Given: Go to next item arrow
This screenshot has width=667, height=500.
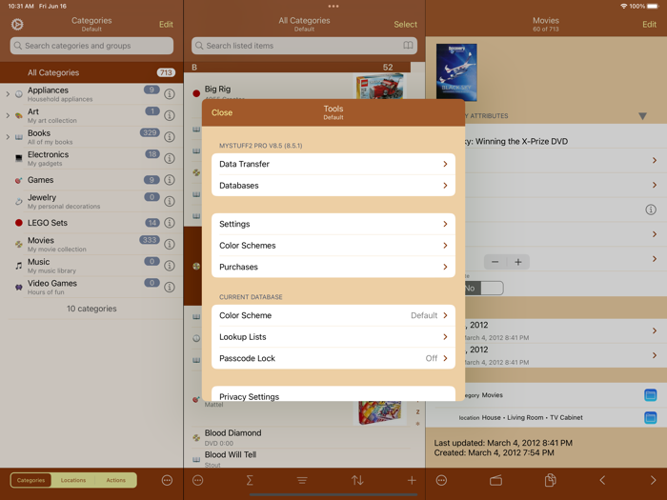Looking at the screenshot, I should point(653,480).
